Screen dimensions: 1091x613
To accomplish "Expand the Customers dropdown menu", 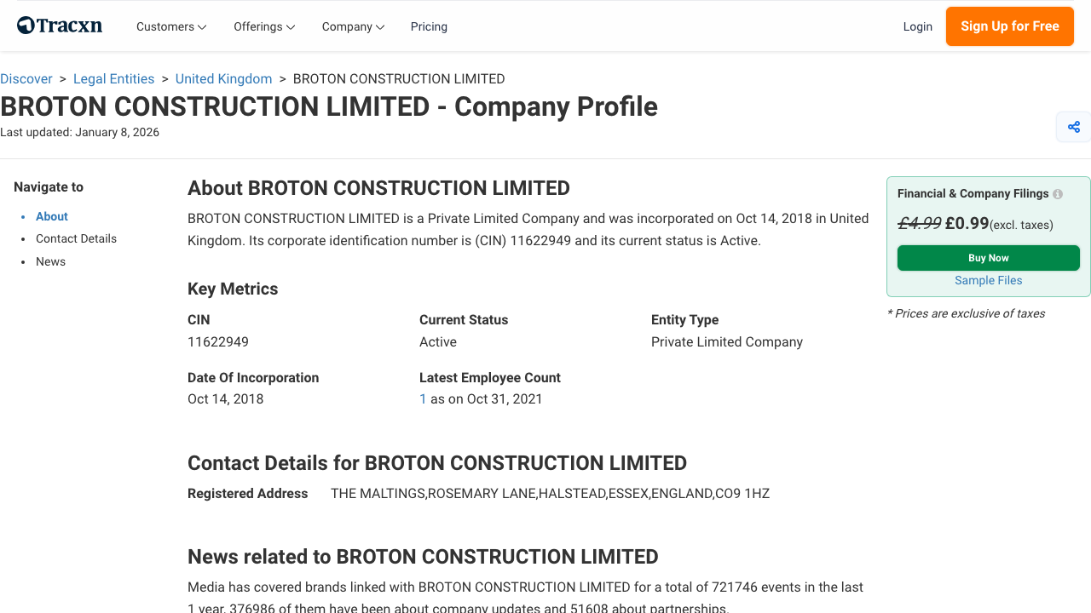I will click(x=170, y=26).
